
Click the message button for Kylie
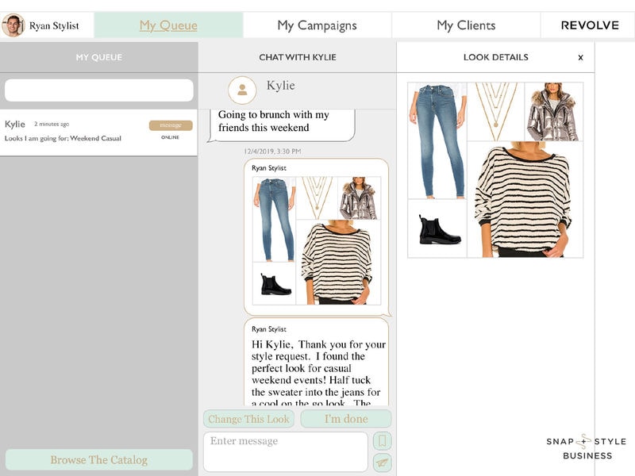point(171,125)
